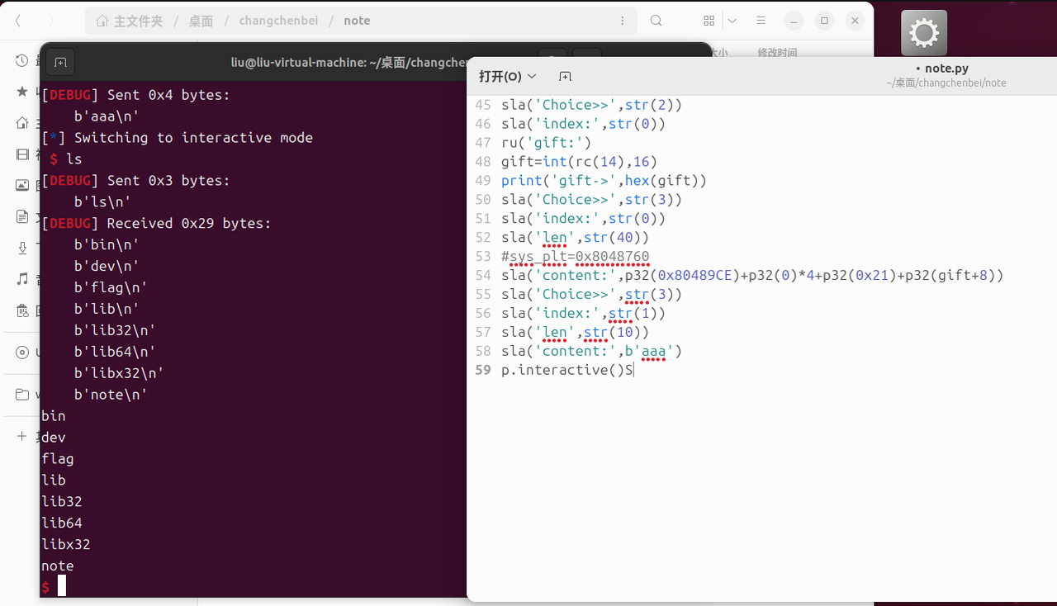The width and height of the screenshot is (1057, 606).
Task: Open Trash in Files sidebar
Action: (x=22, y=310)
